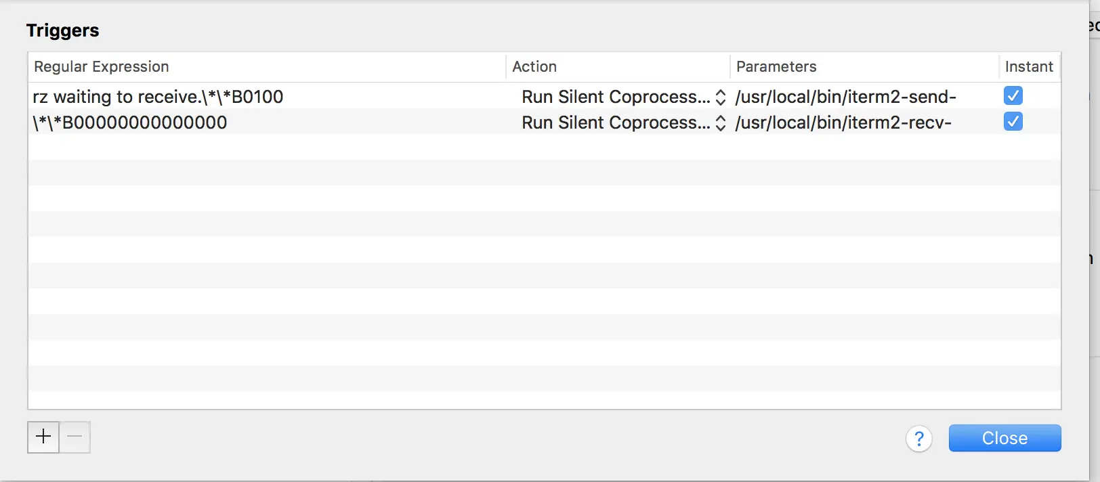
Task: Select the \*\*B00000000000000 regex cell
Action: pyautogui.click(x=130, y=123)
